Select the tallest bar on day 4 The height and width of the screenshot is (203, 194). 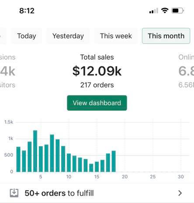(35, 151)
